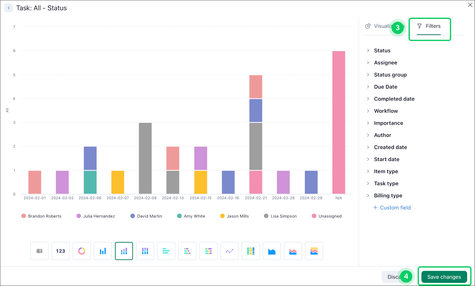Open the Filters tab
The width and height of the screenshot is (475, 286).
(x=429, y=26)
